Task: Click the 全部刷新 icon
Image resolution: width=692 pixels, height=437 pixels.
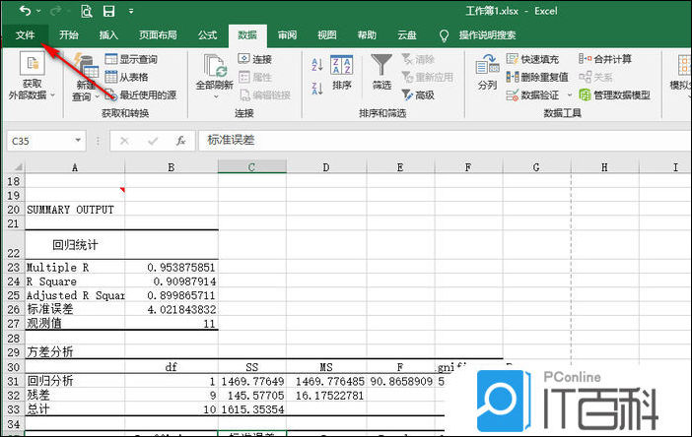Action: [215, 67]
